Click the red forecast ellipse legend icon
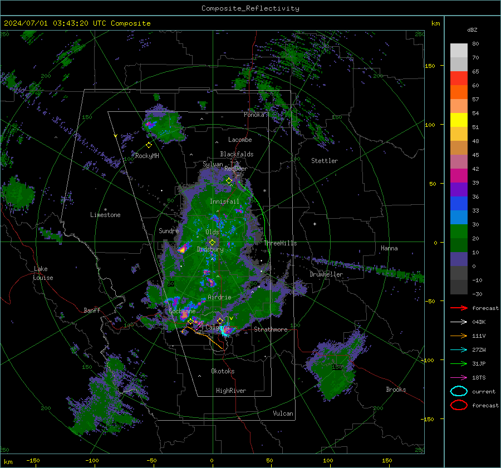This screenshot has width=501, height=468. 459,405
